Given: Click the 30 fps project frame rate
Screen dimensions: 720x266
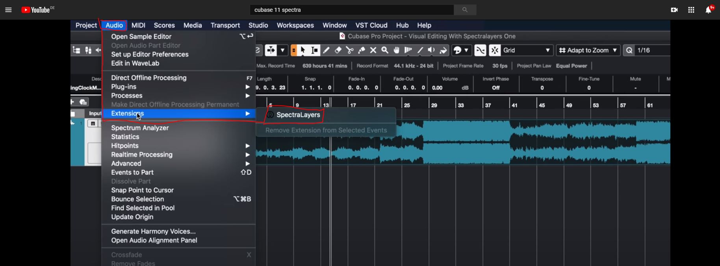Looking at the screenshot, I should [x=500, y=66].
